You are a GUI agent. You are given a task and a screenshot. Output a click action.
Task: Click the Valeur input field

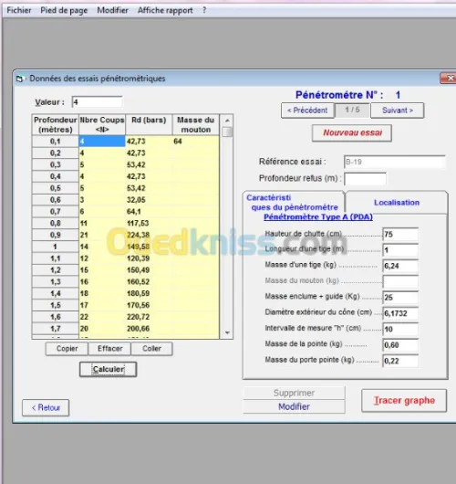[97, 102]
